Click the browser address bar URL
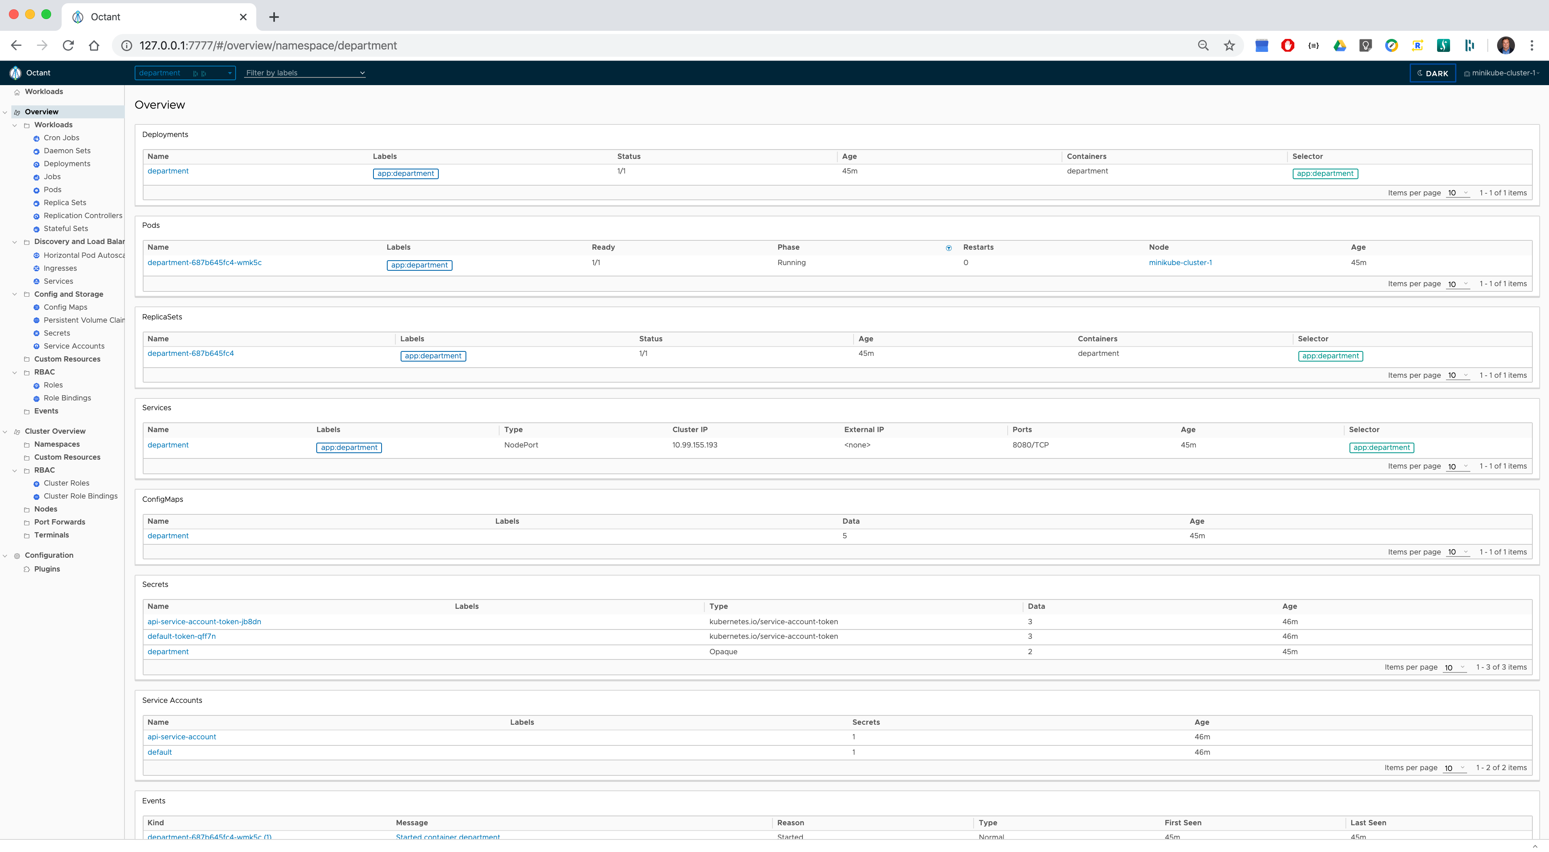1549x852 pixels. click(x=268, y=46)
